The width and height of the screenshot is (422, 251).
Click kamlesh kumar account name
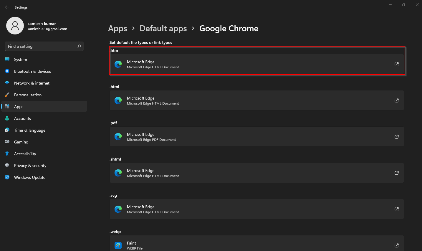coord(42,24)
